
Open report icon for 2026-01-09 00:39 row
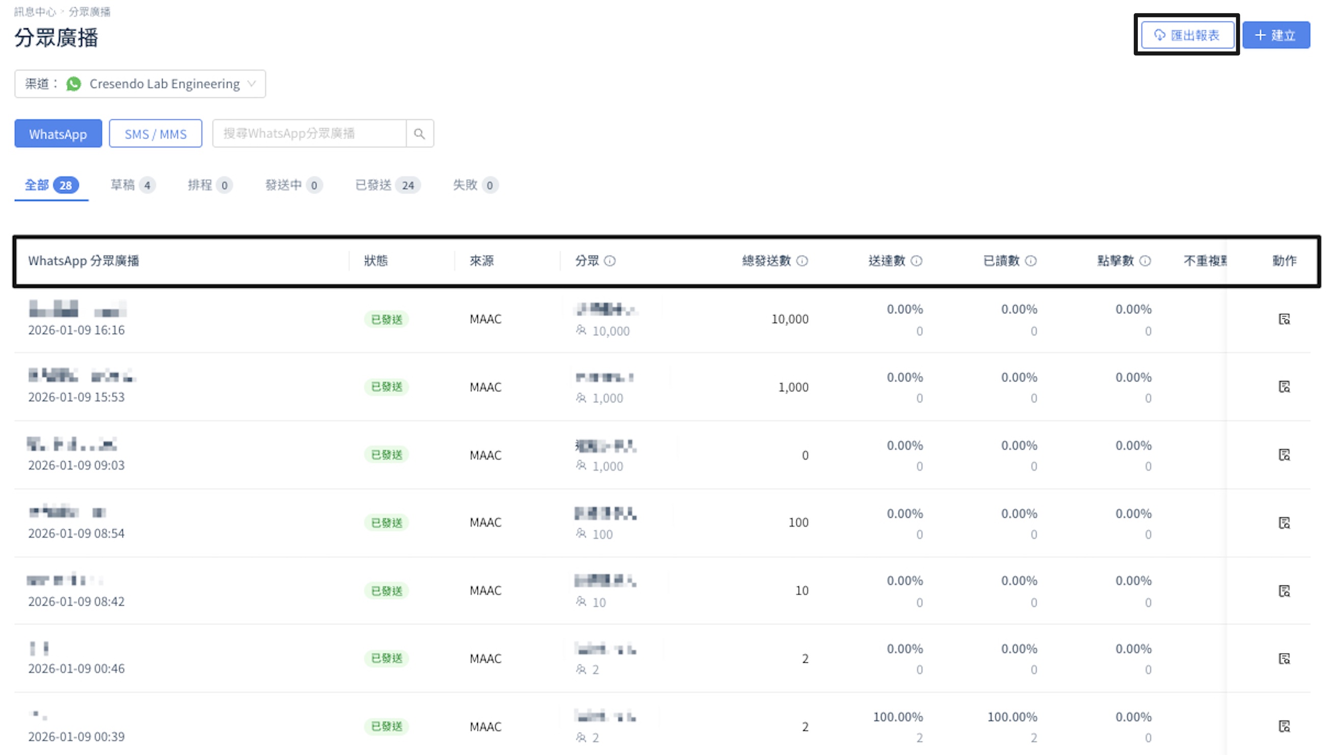tap(1284, 726)
